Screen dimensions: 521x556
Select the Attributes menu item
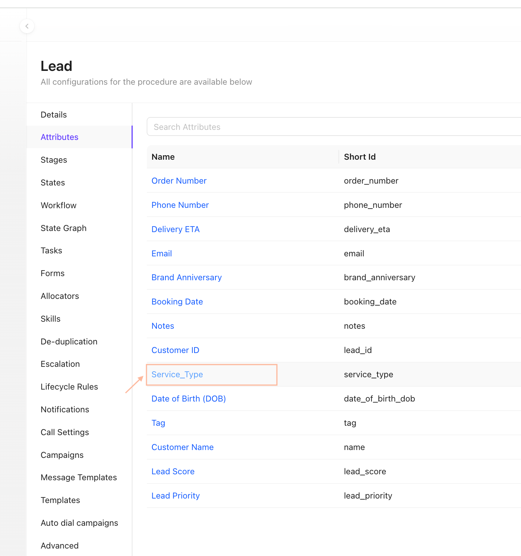[60, 137]
